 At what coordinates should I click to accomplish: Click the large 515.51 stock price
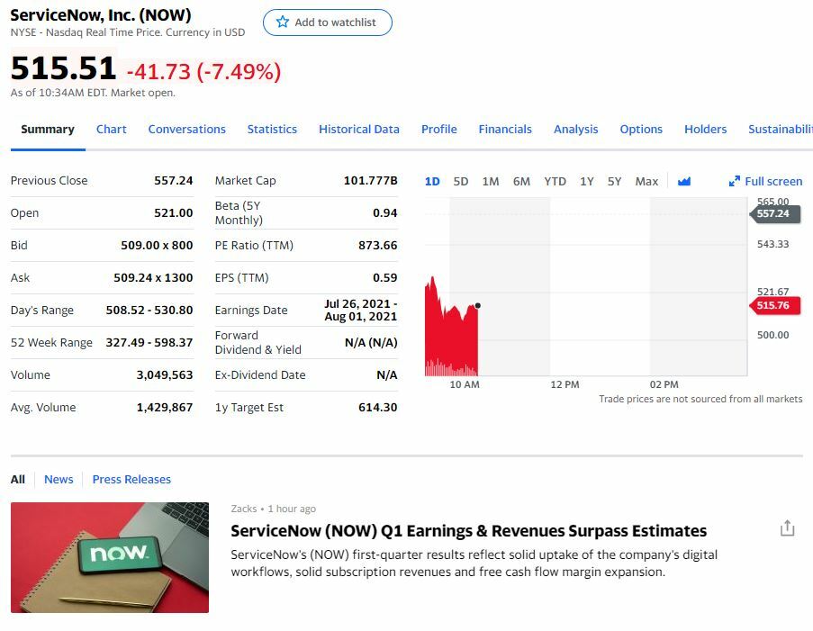[x=63, y=68]
